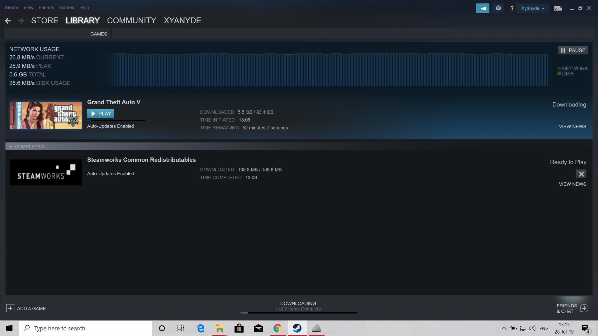Screen dimensions: 598x336
Task: Open Microsoft Store from taskbar
Action: (x=239, y=328)
